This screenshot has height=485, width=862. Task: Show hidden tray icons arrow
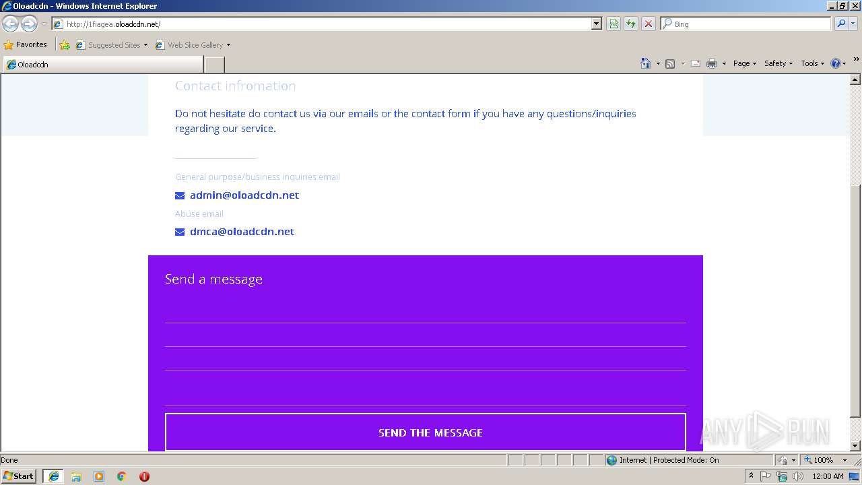click(x=751, y=476)
